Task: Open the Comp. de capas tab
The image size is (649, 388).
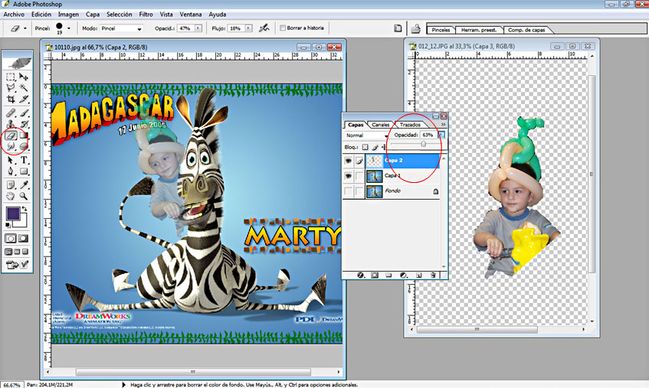Action: pyautogui.click(x=526, y=30)
